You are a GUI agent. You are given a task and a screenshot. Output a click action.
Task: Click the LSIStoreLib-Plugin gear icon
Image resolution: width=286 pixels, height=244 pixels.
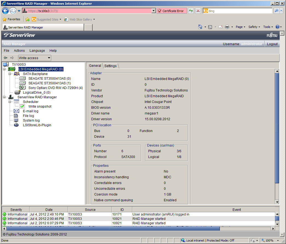16,125
